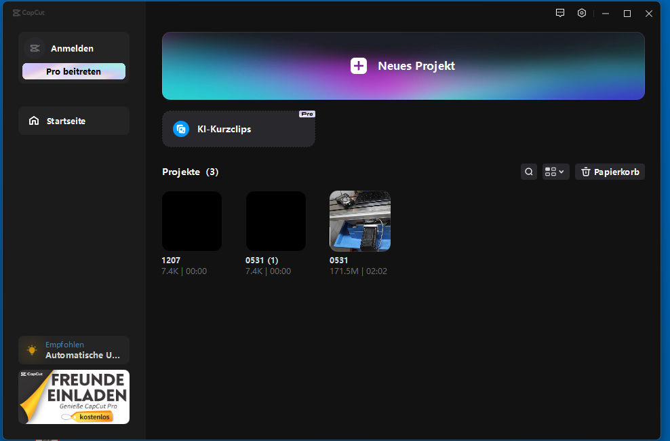
Task: Click the Pro beitreten button
Action: (73, 71)
